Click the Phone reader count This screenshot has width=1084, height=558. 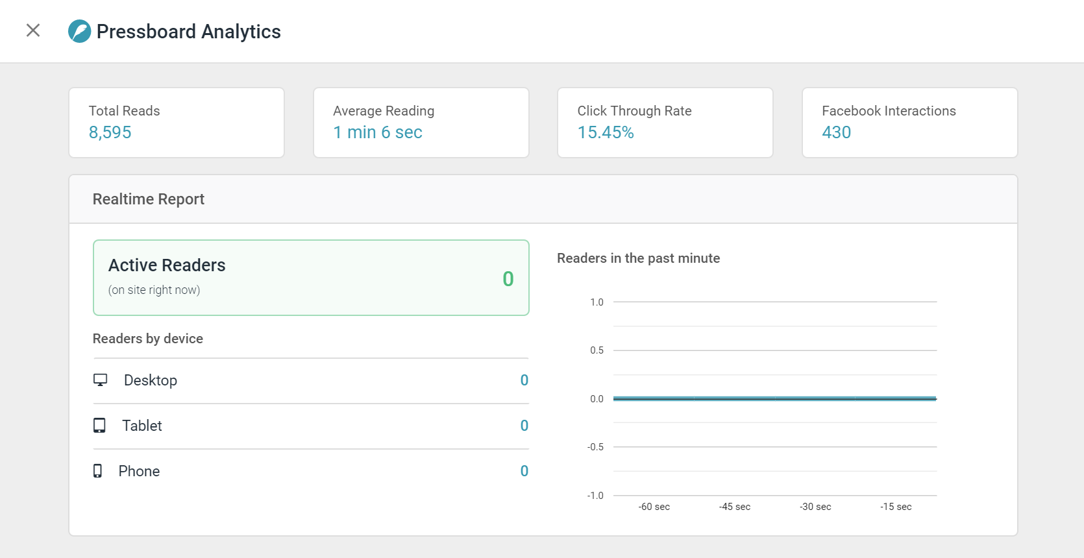[x=524, y=471]
